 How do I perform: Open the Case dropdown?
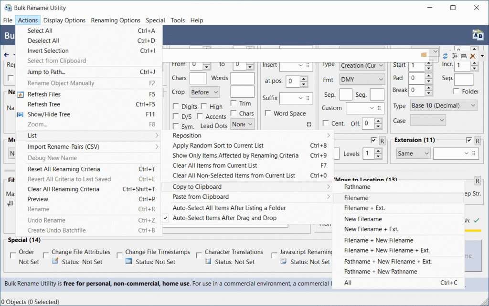tap(428, 120)
